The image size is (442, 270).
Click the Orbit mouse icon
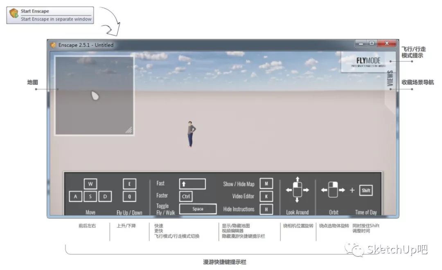333,190
